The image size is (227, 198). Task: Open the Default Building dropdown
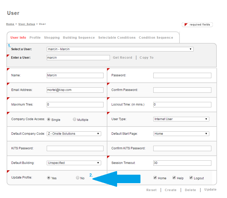[74, 163]
